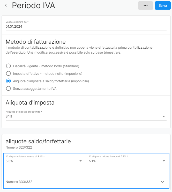Select the Imposte effettive metodo netto radio button
172x192 pixels.
click(8, 73)
